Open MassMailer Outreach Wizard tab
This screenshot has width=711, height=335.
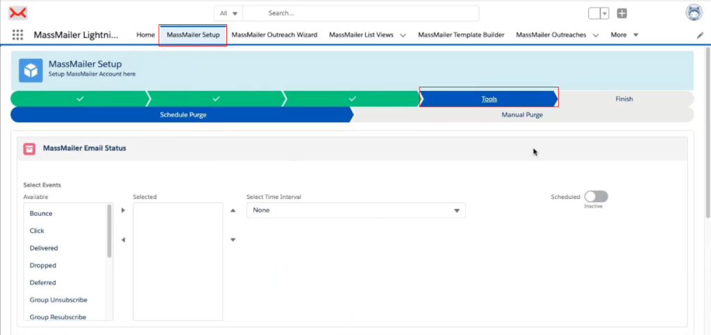pyautogui.click(x=274, y=35)
